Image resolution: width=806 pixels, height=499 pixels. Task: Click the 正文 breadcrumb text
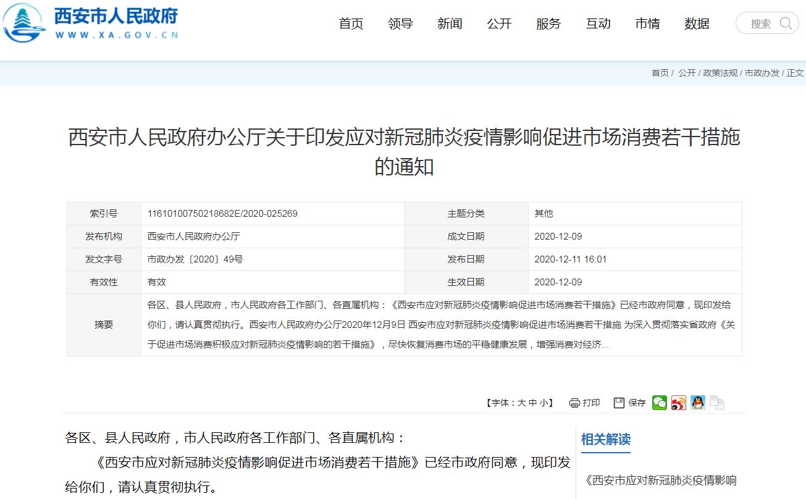coord(796,73)
